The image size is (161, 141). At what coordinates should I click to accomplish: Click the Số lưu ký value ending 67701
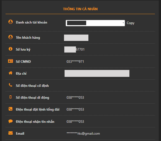click(x=75, y=49)
